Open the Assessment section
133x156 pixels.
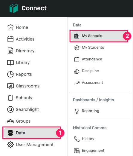point(92,83)
